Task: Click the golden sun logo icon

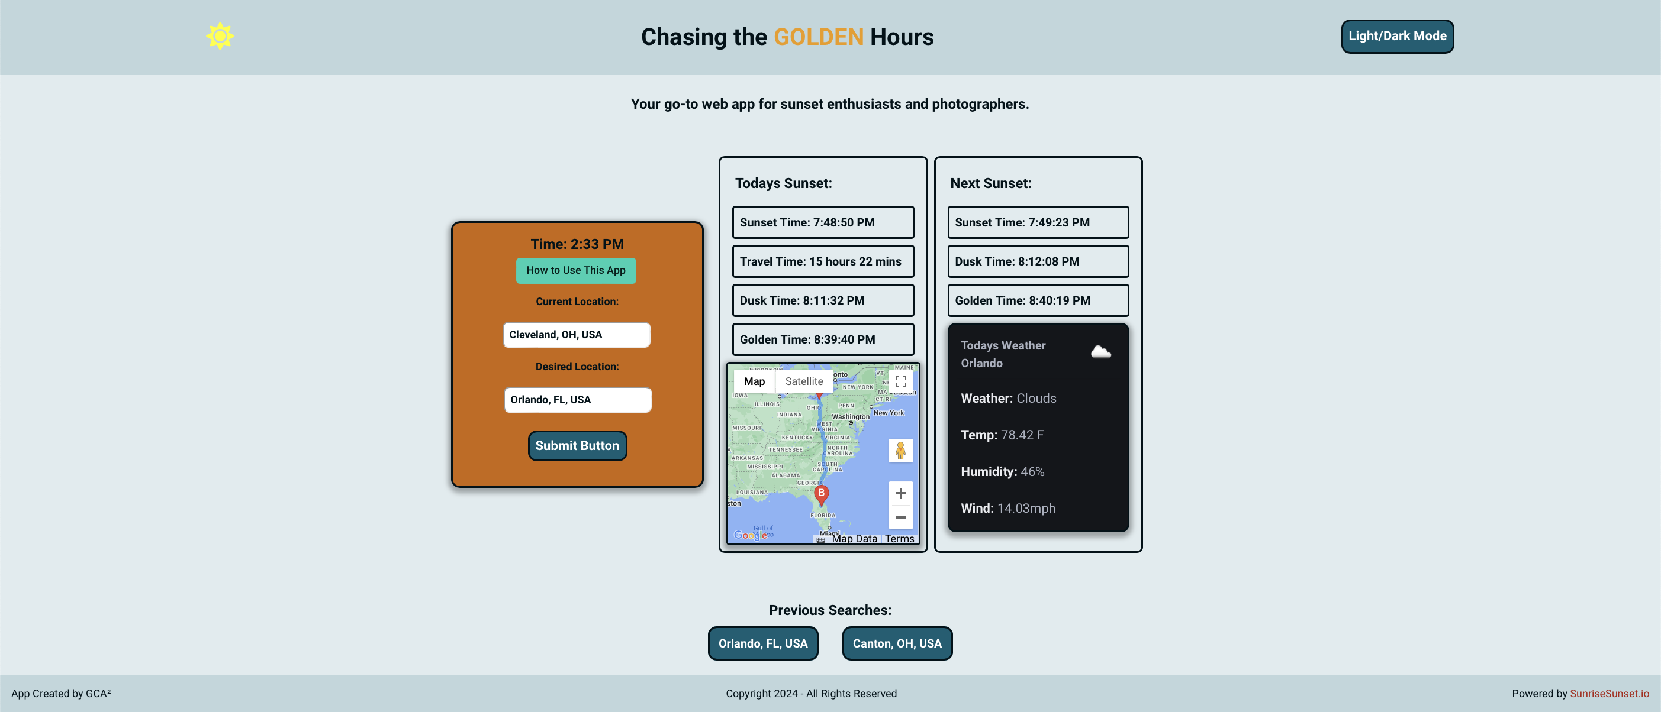Action: coord(220,36)
